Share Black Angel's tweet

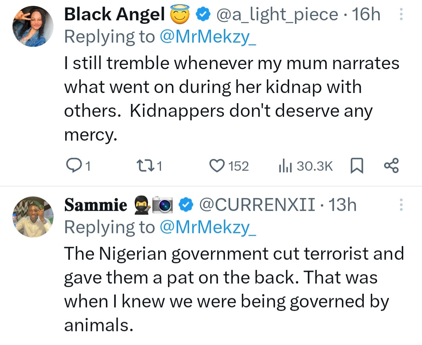[x=392, y=166]
